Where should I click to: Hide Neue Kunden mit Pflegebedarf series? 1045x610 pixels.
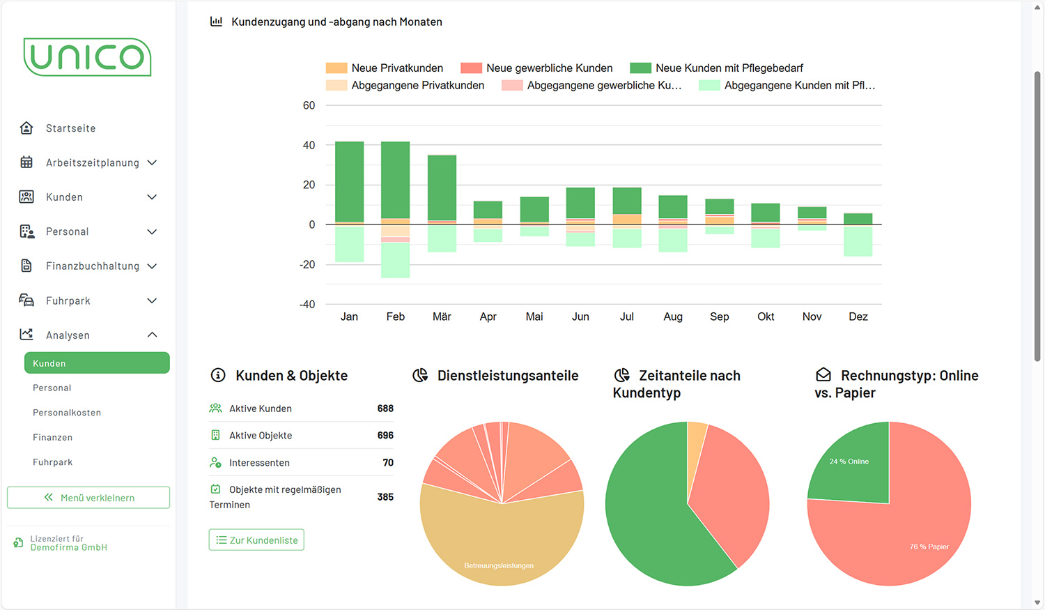(x=717, y=68)
